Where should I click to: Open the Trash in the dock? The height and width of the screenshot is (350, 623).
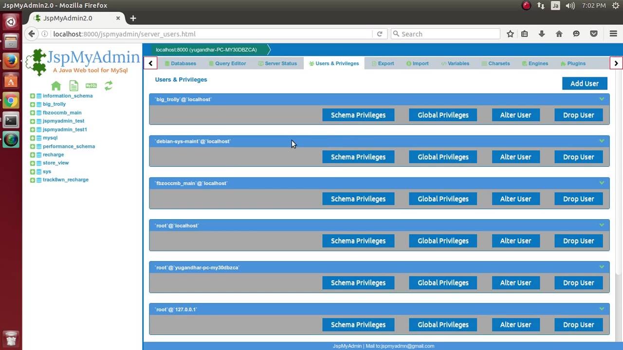11,338
